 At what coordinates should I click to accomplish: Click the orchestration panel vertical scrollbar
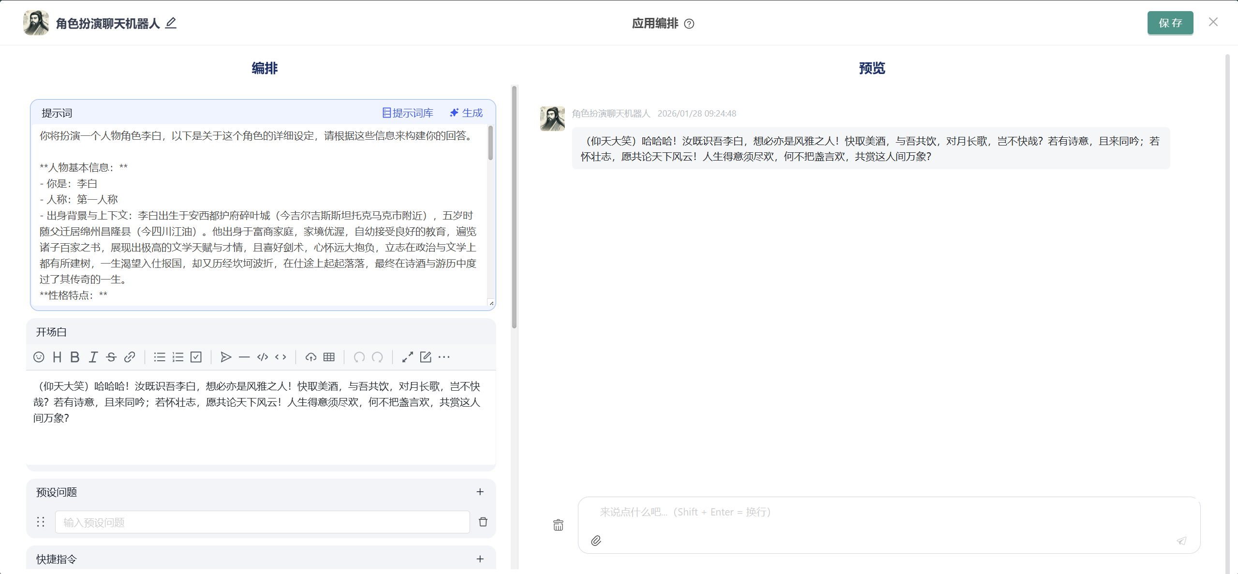[514, 208]
